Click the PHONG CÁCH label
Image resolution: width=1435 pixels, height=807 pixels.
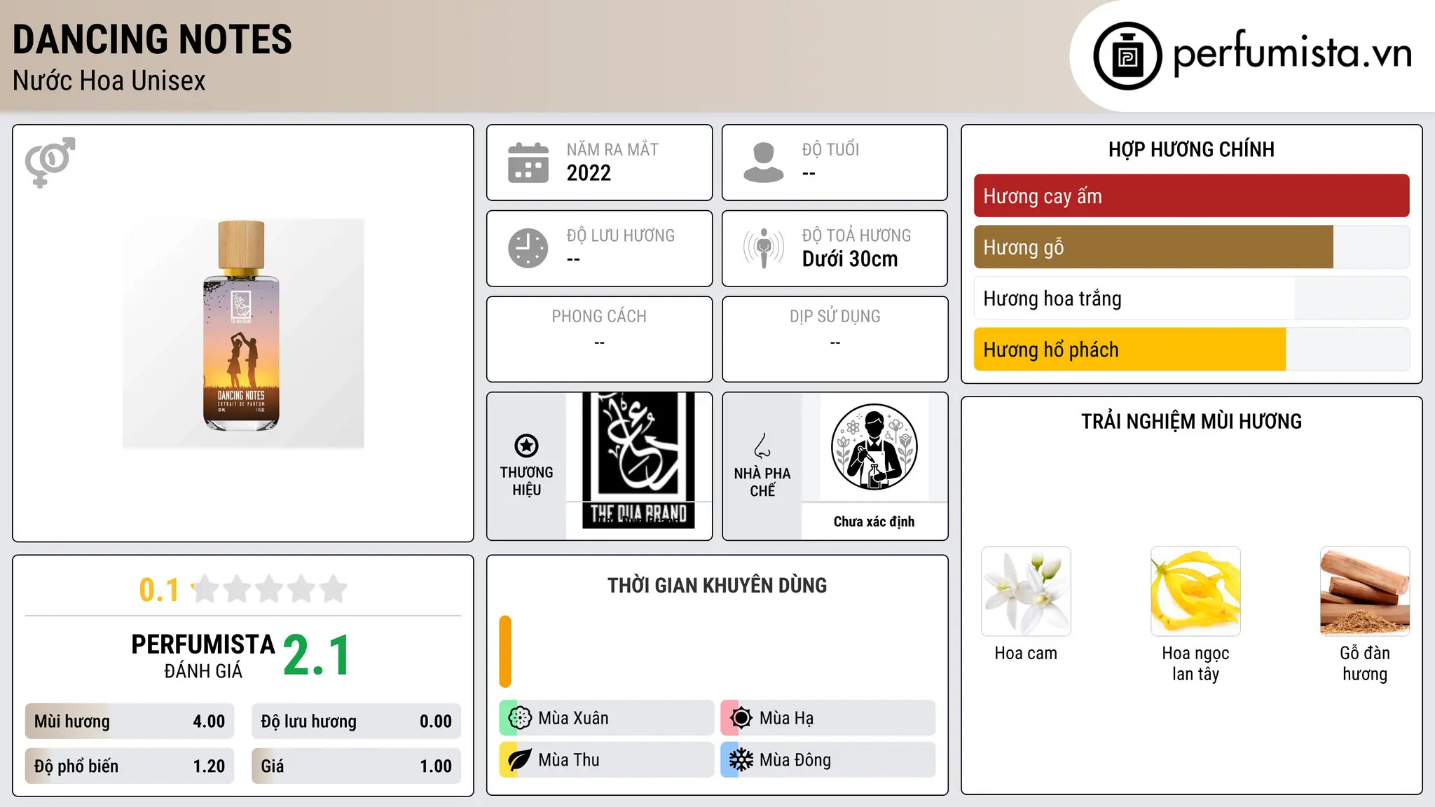(x=599, y=317)
